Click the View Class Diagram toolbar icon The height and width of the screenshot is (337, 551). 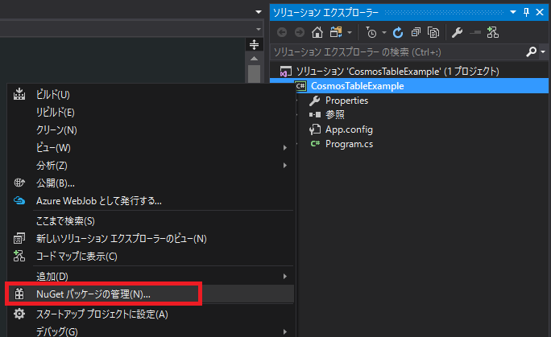click(x=493, y=33)
